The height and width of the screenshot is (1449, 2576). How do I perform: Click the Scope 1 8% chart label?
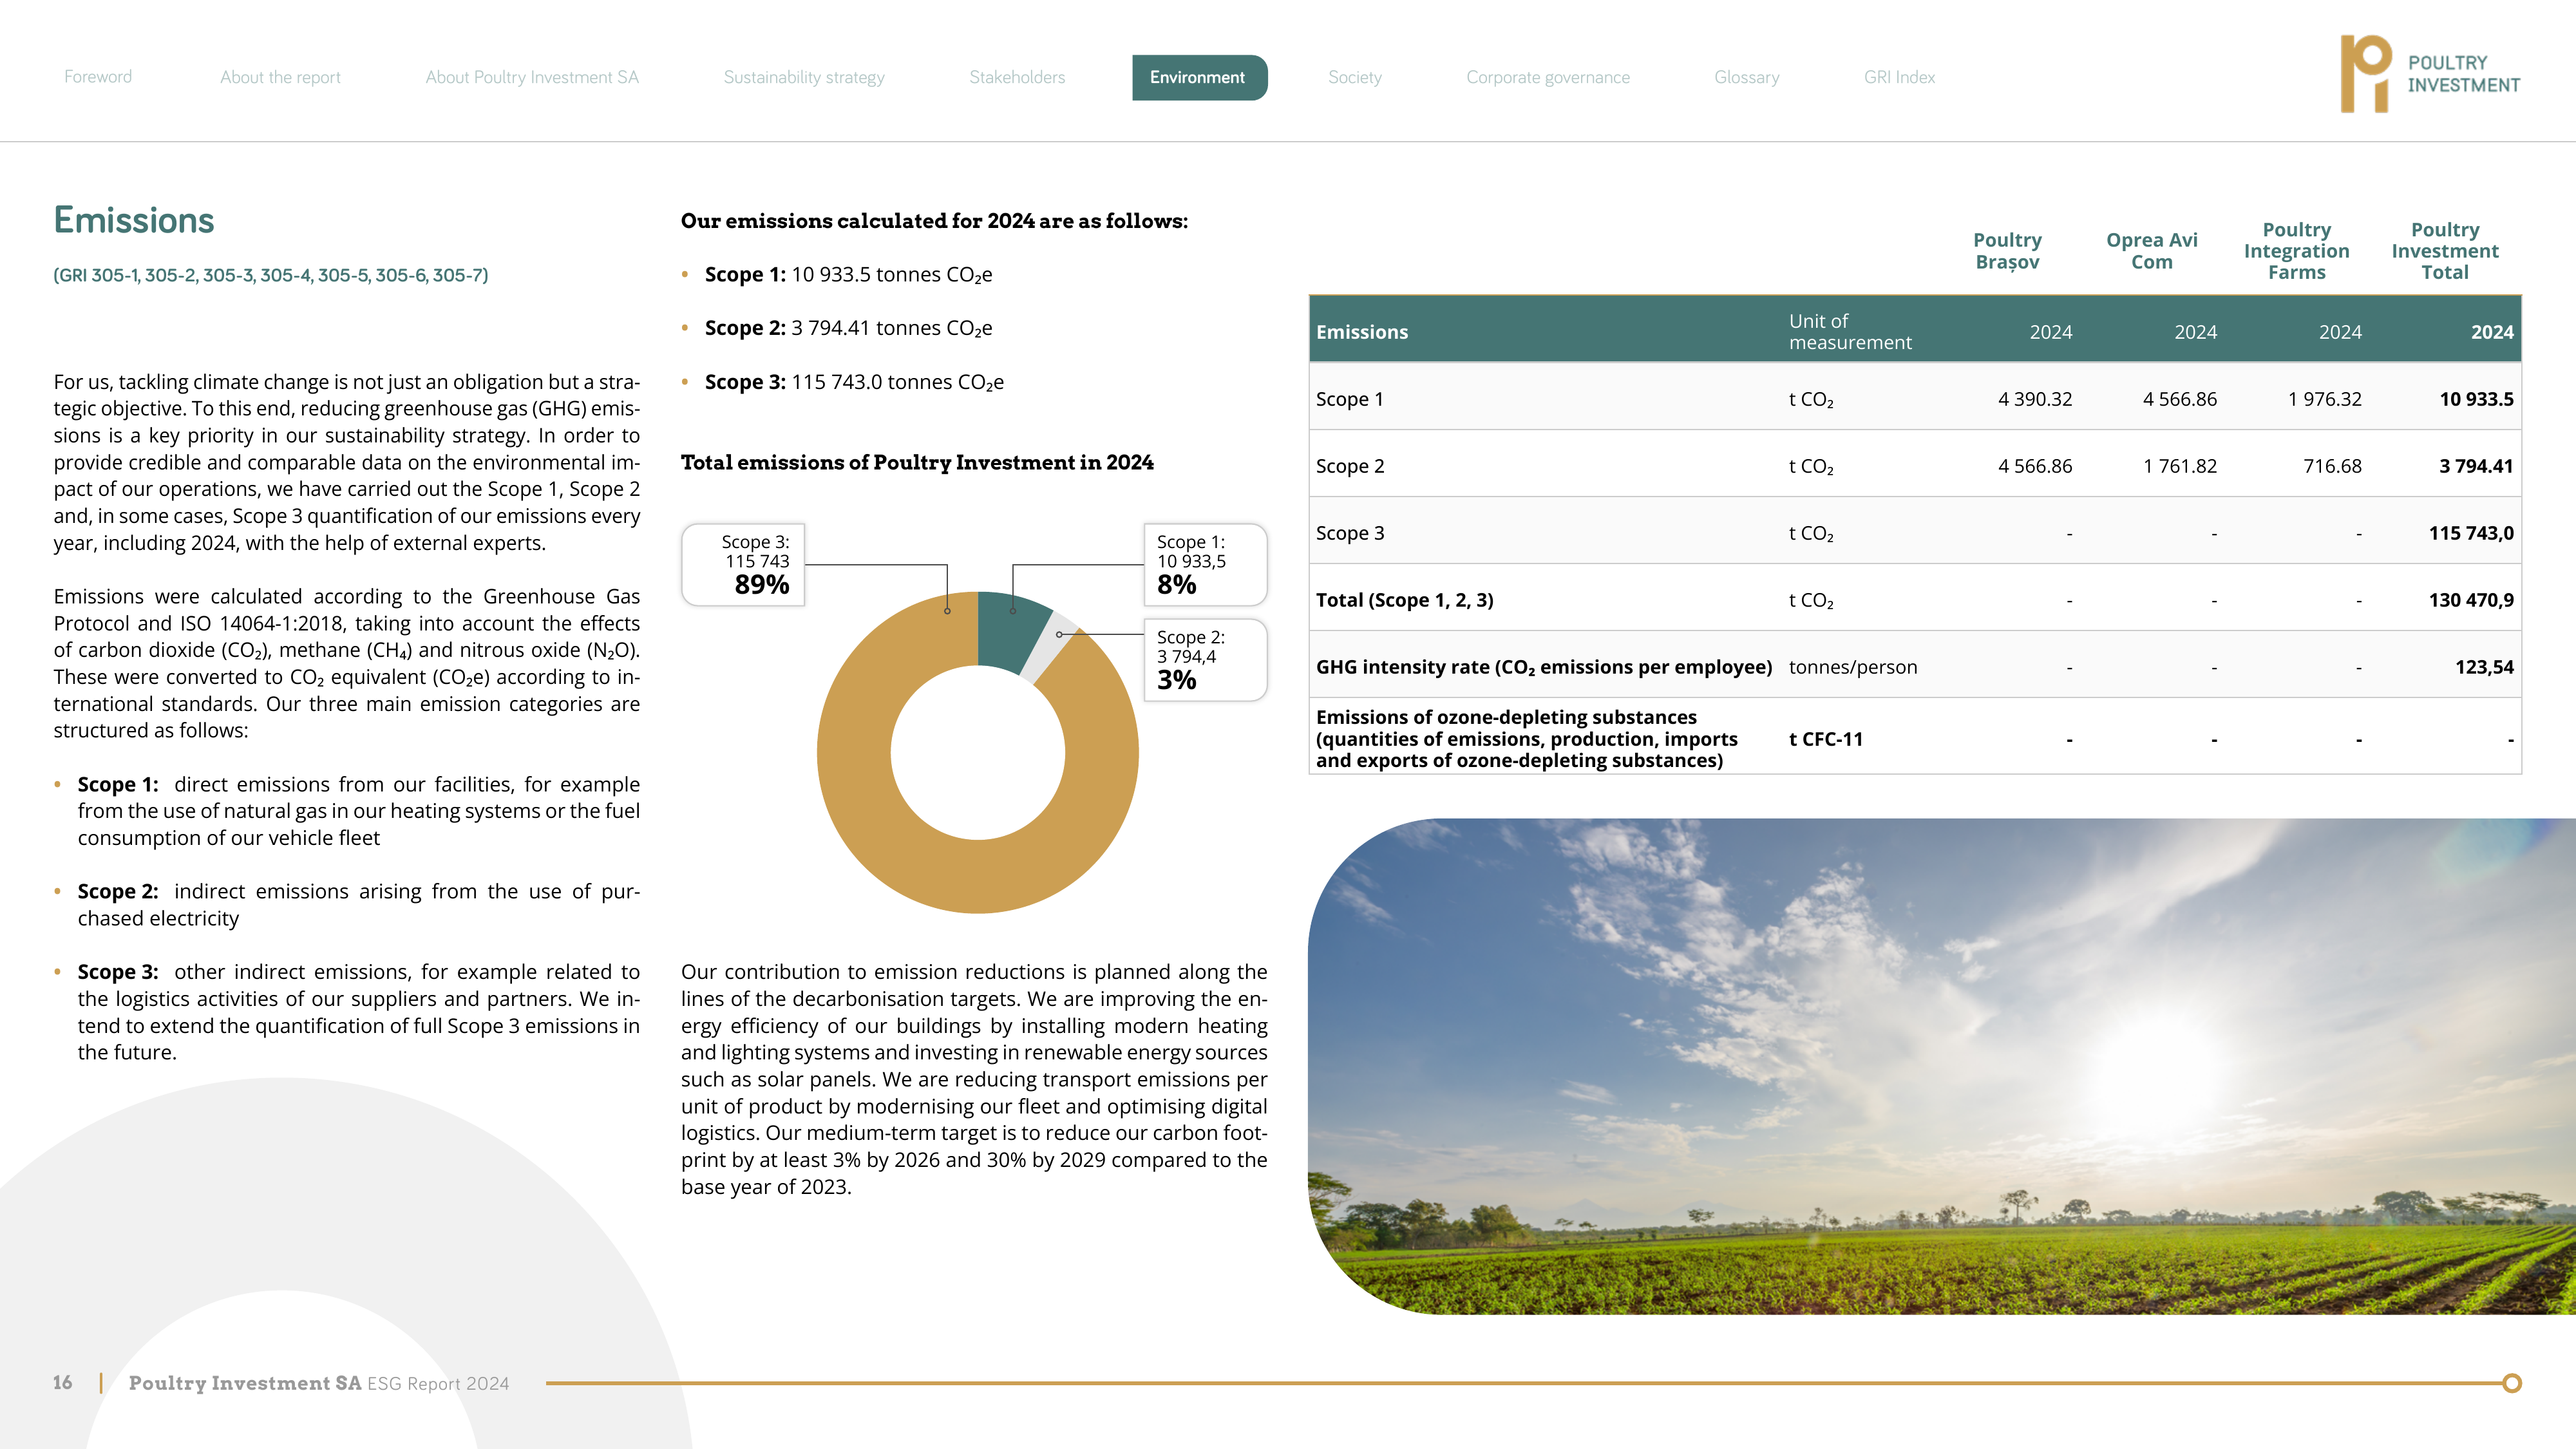1205,565
